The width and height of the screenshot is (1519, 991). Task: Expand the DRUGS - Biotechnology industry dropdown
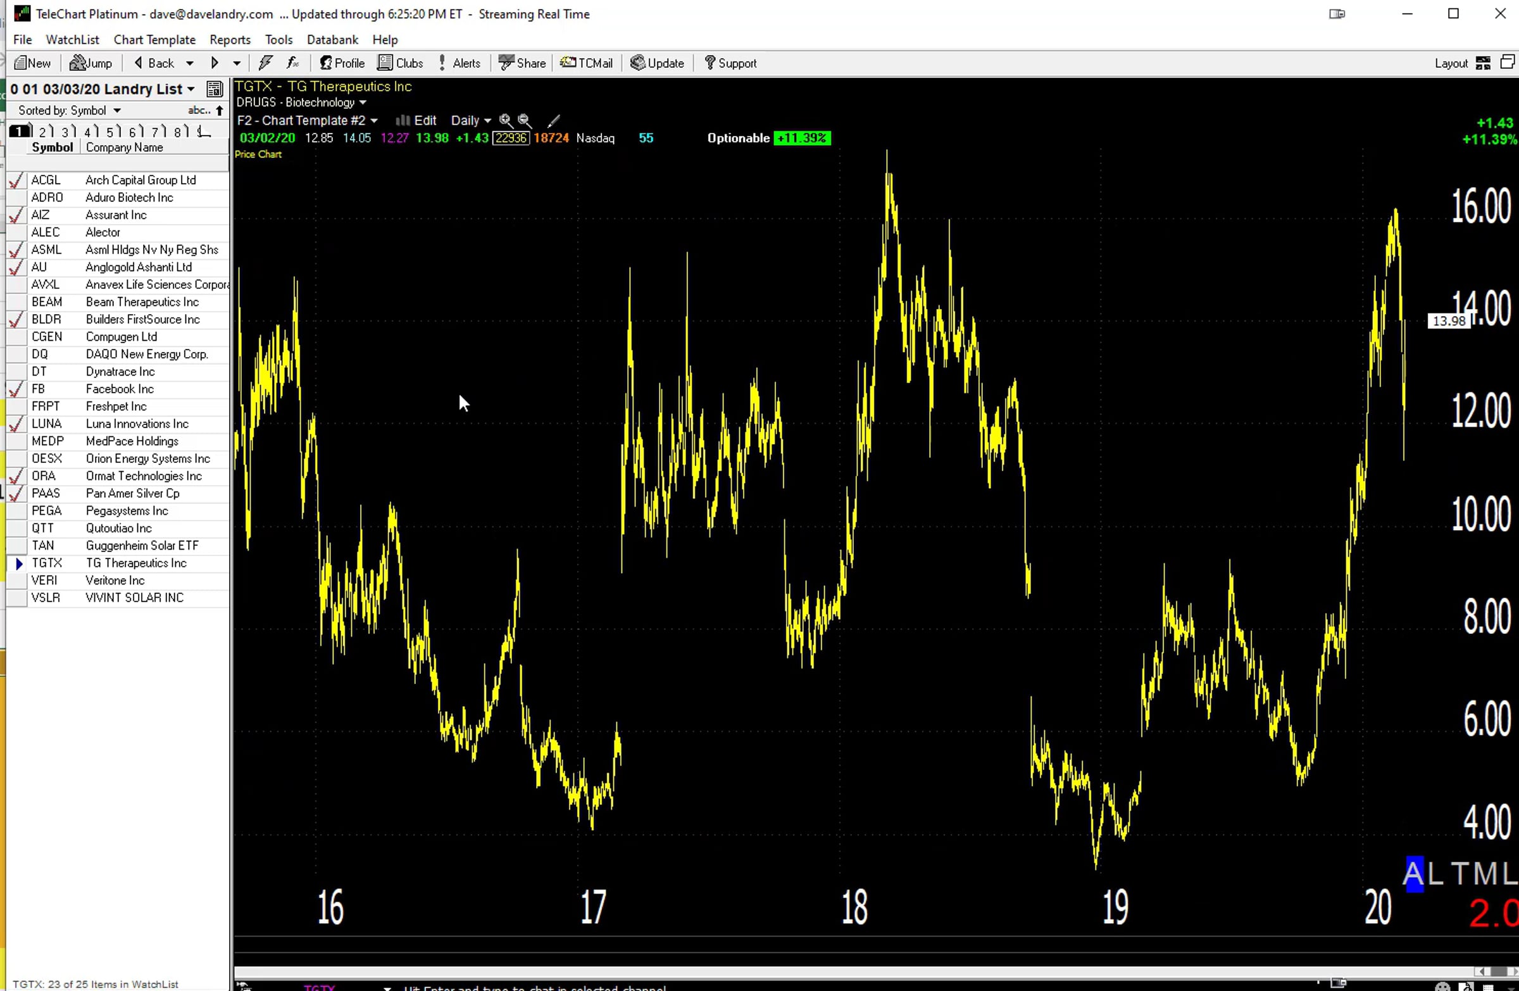363,102
